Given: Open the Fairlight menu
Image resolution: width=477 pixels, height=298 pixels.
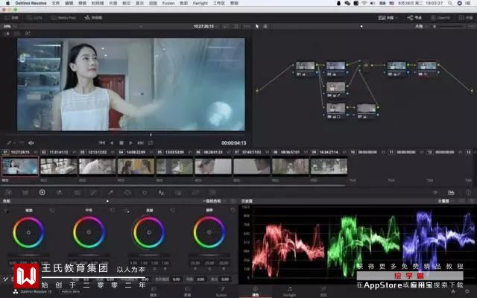Looking at the screenshot, I should click(x=200, y=3).
